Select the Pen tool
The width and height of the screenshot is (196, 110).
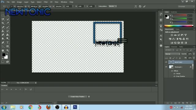[x=3, y=42]
